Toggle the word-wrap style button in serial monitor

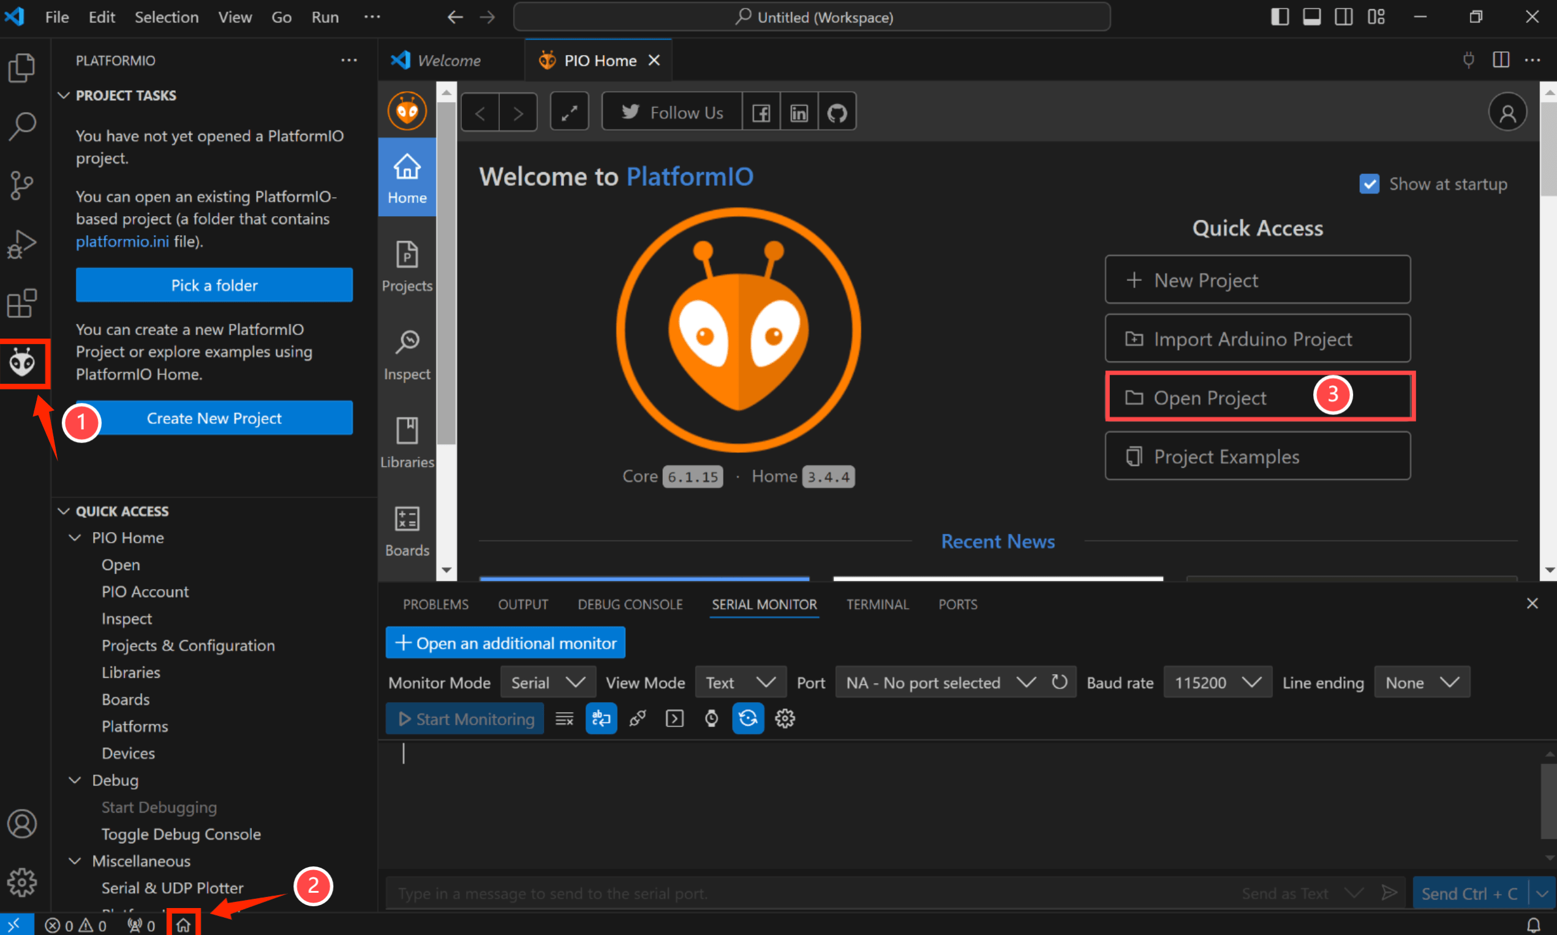click(x=601, y=718)
